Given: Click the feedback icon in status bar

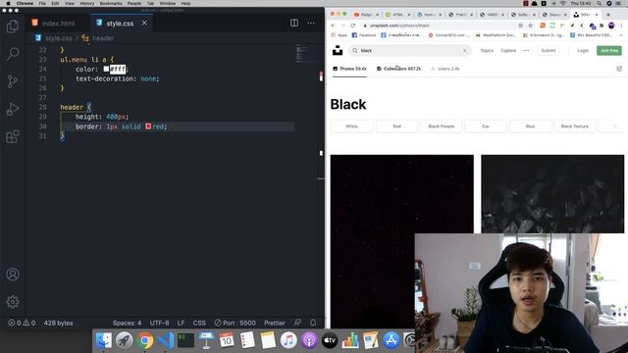Looking at the screenshot, I should click(297, 323).
